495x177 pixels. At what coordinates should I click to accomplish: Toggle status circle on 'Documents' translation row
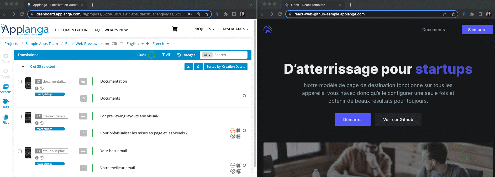pos(244,96)
